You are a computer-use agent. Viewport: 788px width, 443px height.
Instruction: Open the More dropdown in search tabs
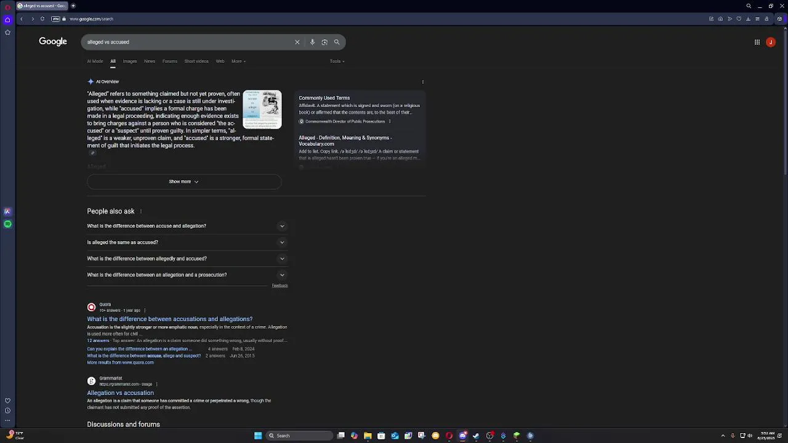tap(238, 61)
